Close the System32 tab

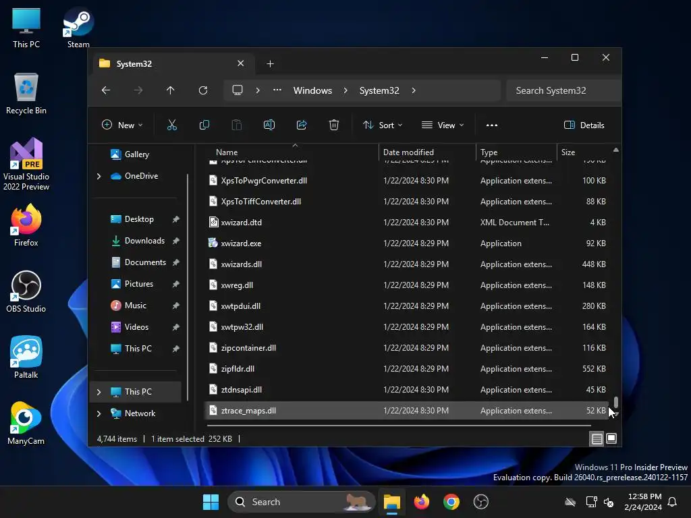241,63
